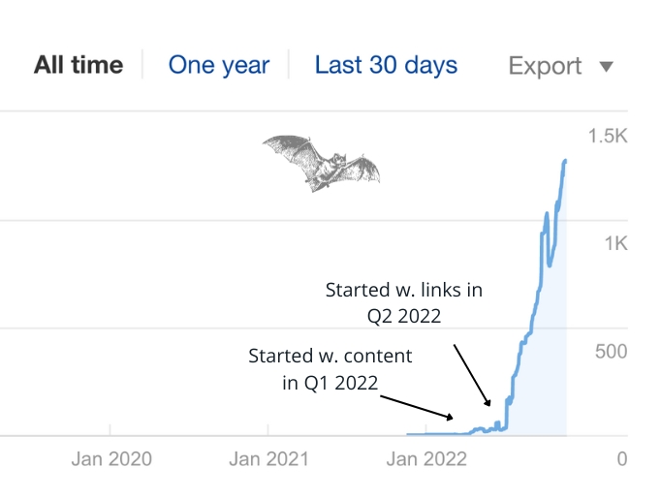
Task: Click the 500 y-axis label
Action: coord(611,351)
